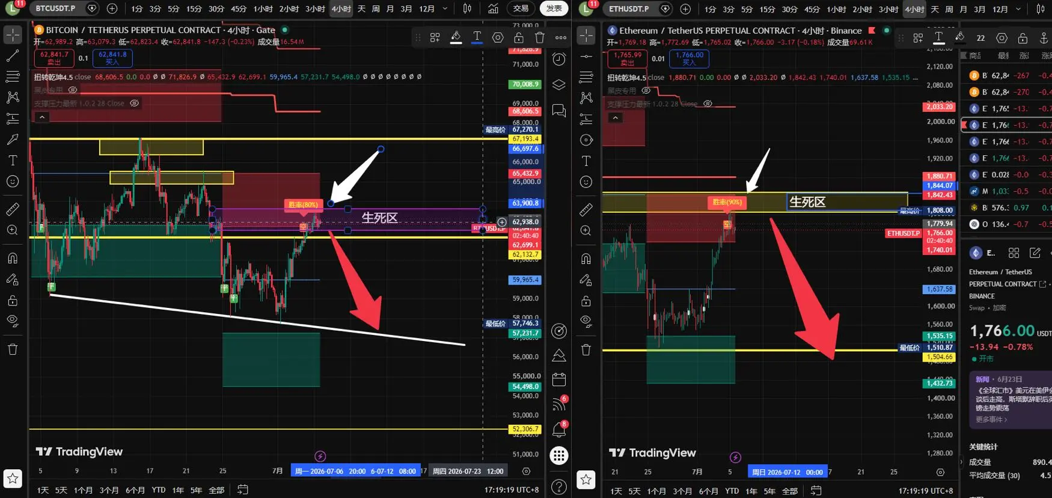
Task: Toggle stay-in-drawing-mode in BTC sidebar
Action: click(13, 280)
